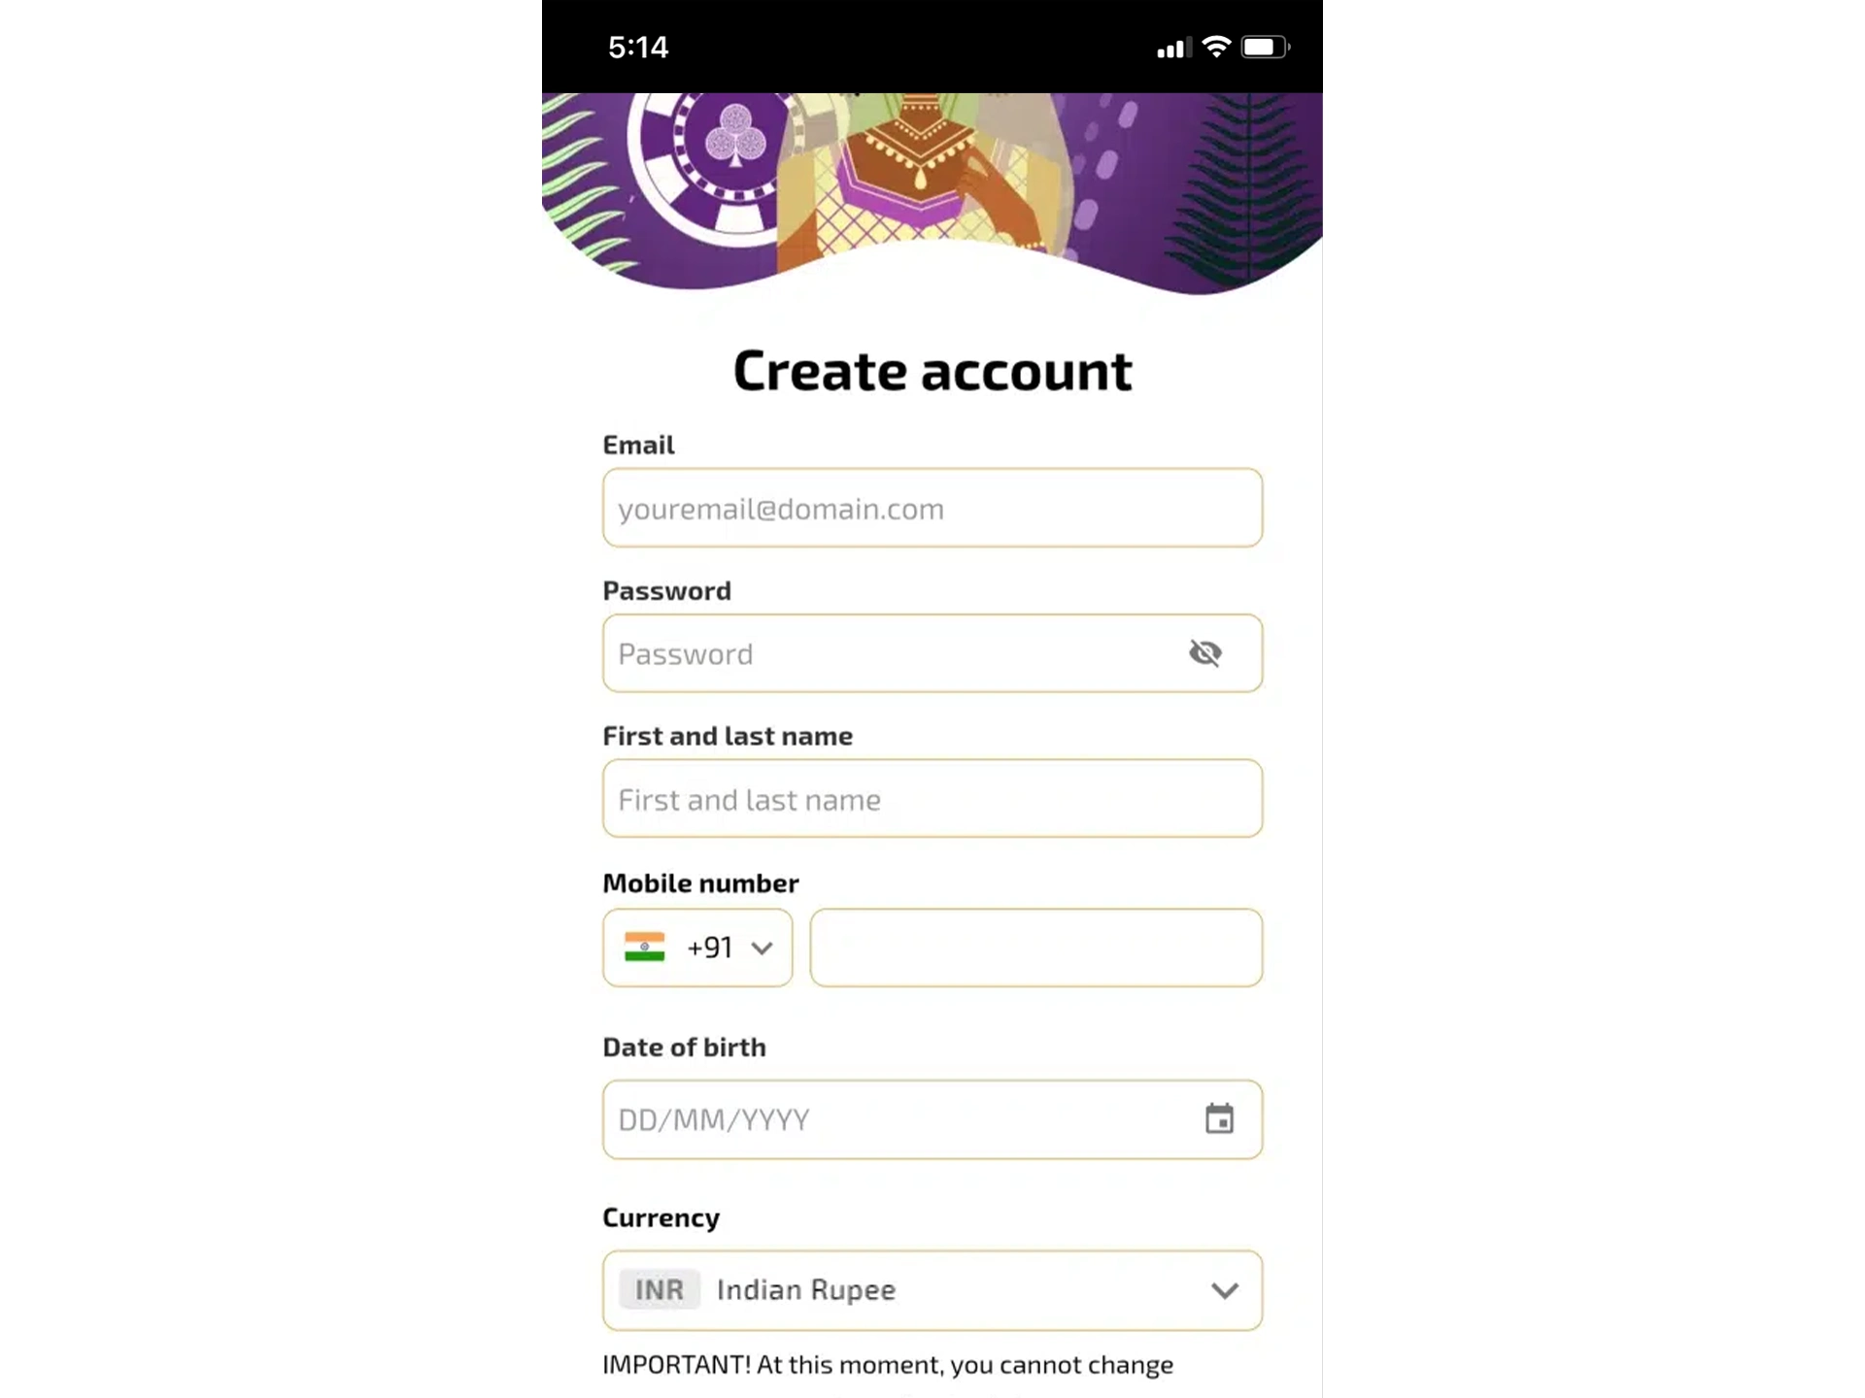Open the country code dropdown for mobile

697,948
